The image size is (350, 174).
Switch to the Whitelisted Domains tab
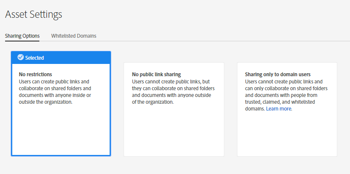point(74,36)
